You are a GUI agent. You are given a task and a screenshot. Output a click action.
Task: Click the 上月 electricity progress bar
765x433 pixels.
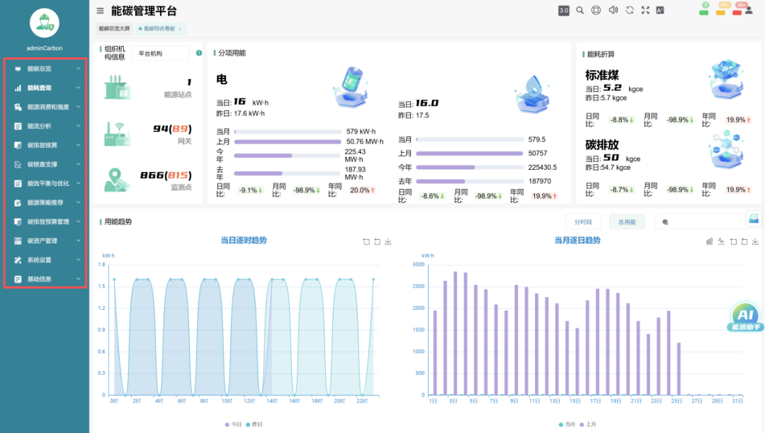(x=288, y=142)
